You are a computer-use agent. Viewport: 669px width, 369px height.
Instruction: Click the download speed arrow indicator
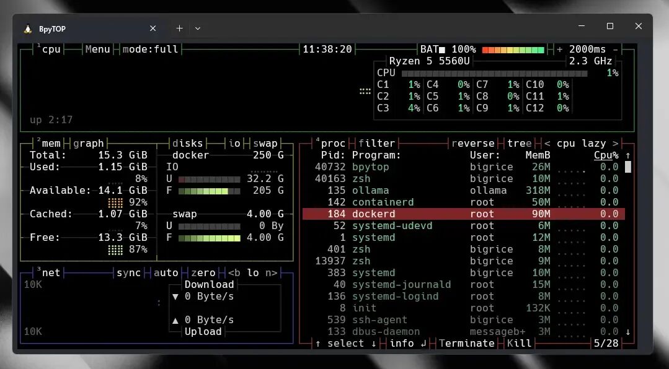click(175, 297)
